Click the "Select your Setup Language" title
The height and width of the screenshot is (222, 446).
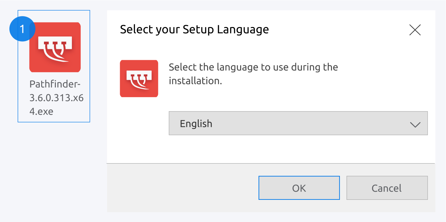194,29
